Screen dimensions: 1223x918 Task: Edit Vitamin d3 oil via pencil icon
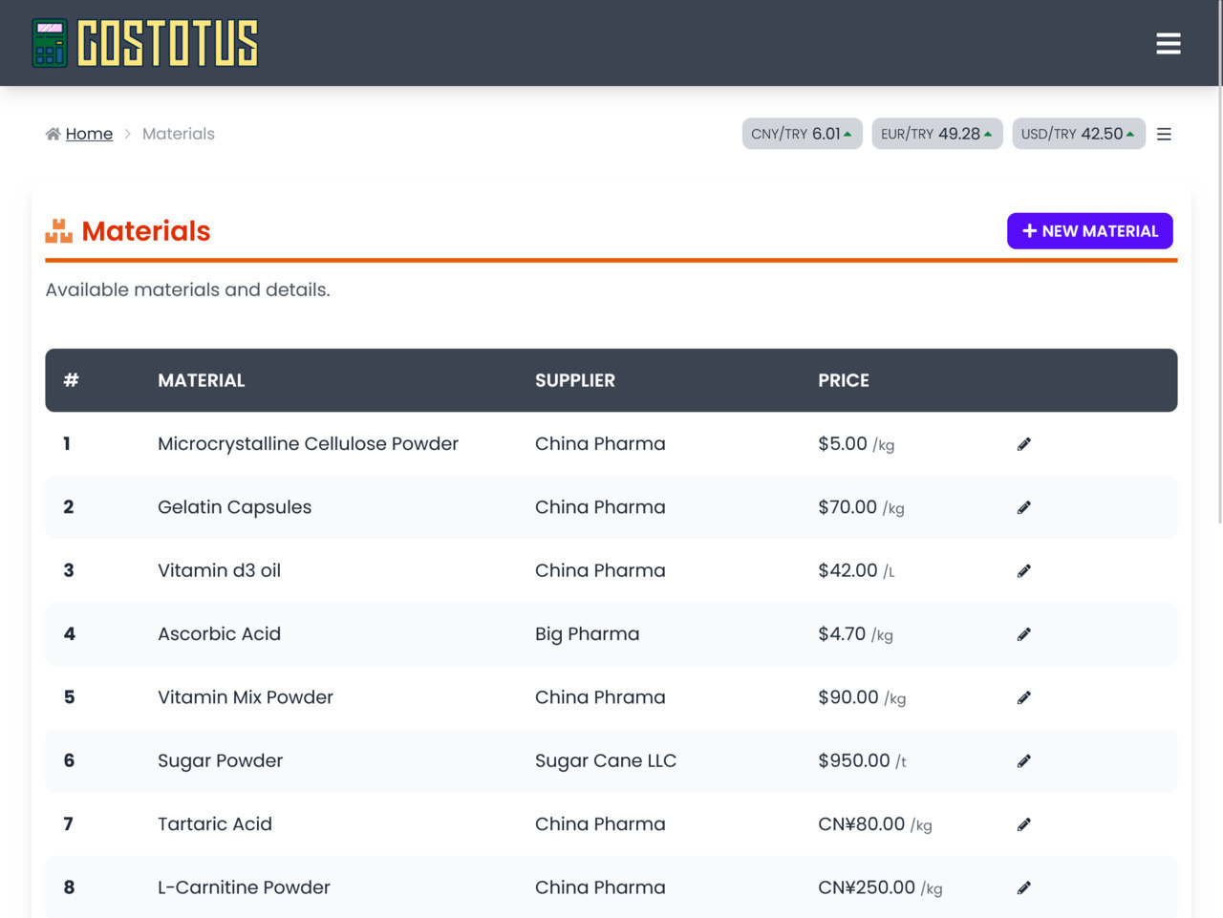[x=1023, y=571]
